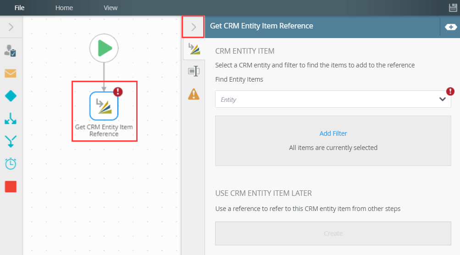Viewport: 460px width, 255px height.
Task: Click the Create reference button
Action: click(x=333, y=233)
